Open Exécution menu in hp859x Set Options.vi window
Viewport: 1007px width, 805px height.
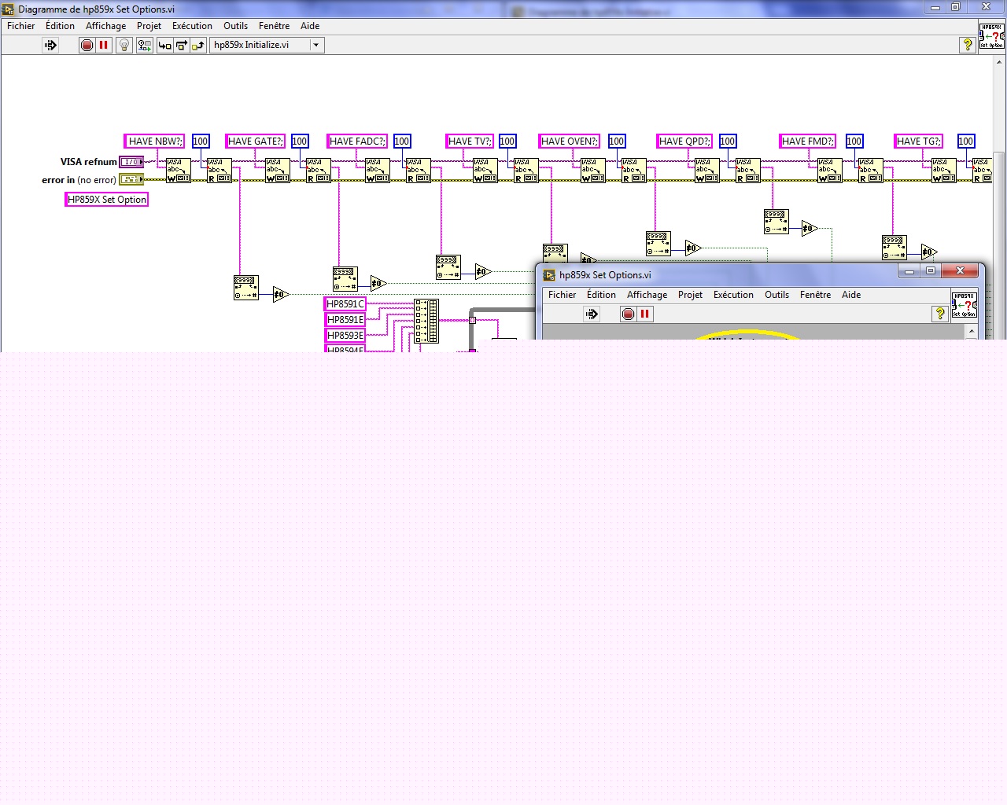[x=733, y=295]
